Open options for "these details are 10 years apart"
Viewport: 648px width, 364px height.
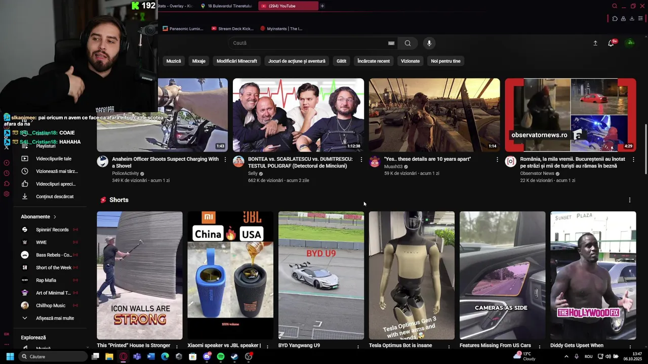pyautogui.click(x=497, y=159)
